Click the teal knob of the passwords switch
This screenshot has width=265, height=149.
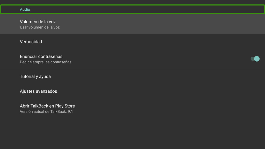click(x=257, y=59)
